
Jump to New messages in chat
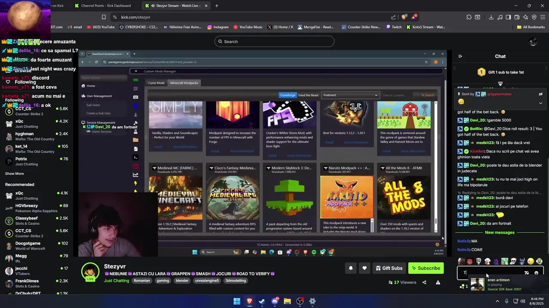[500, 232]
